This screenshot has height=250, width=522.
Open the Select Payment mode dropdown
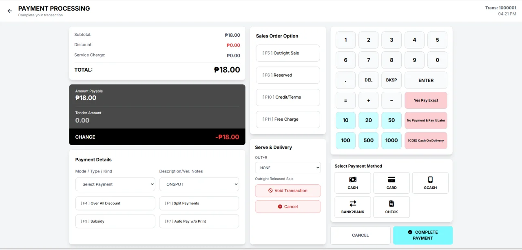[x=115, y=184]
